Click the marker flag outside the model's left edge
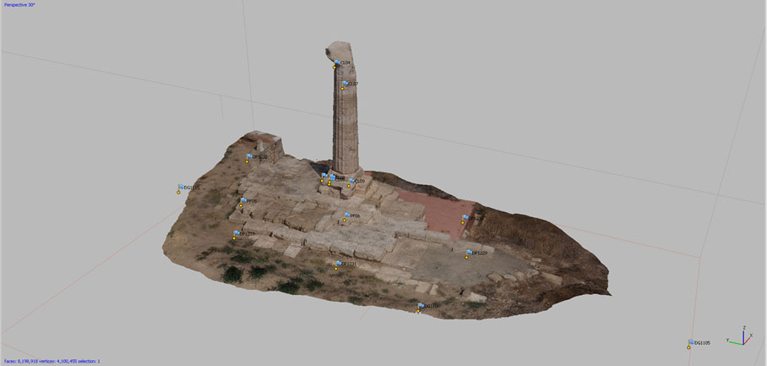The image size is (767, 366). [181, 187]
